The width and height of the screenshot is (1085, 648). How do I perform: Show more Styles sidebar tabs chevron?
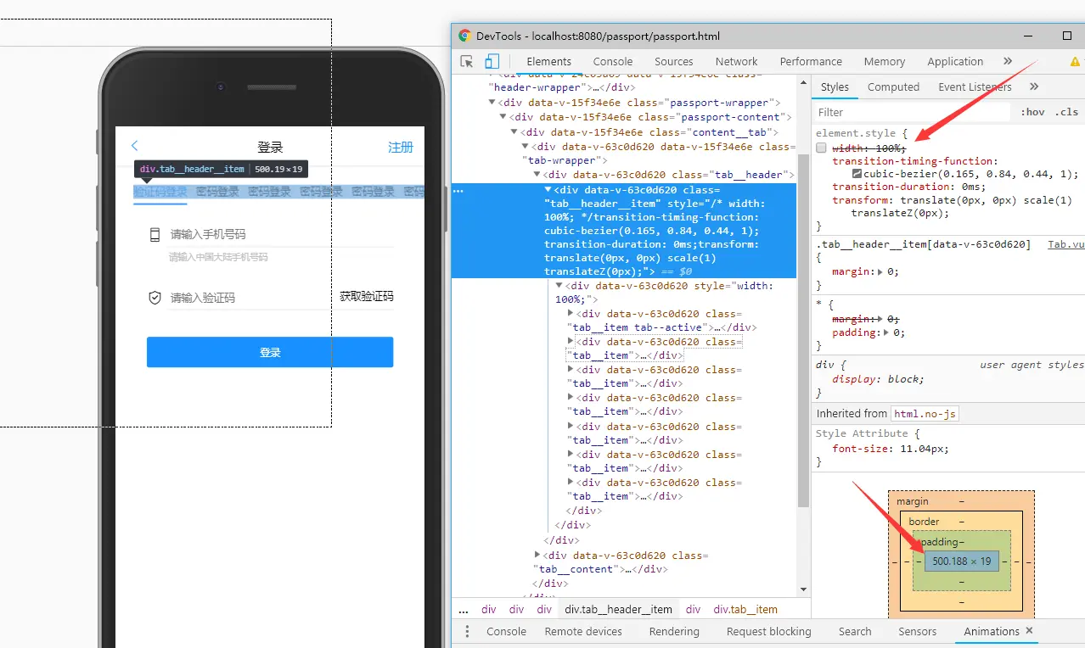[x=1034, y=87]
